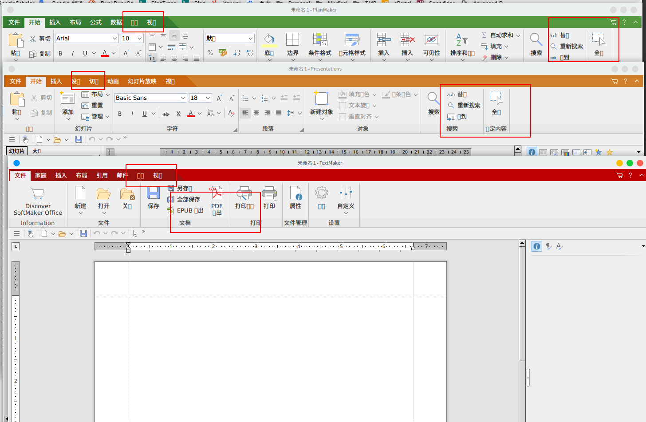The height and width of the screenshot is (422, 646).
Task: Click 重新搜索 in the Presentations ribbon
Action: [x=469, y=105]
